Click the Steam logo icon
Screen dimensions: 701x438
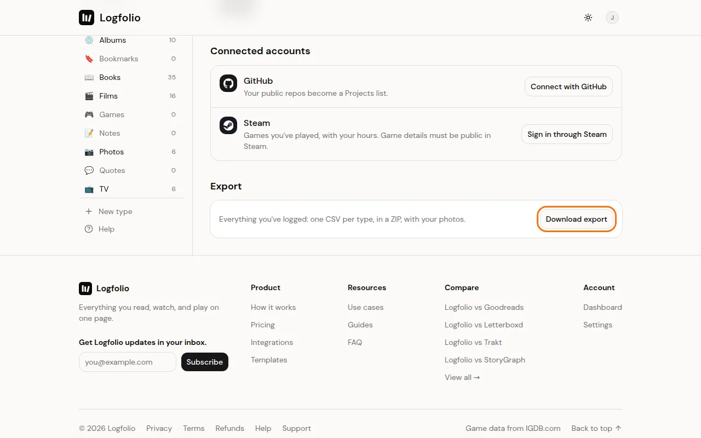228,125
